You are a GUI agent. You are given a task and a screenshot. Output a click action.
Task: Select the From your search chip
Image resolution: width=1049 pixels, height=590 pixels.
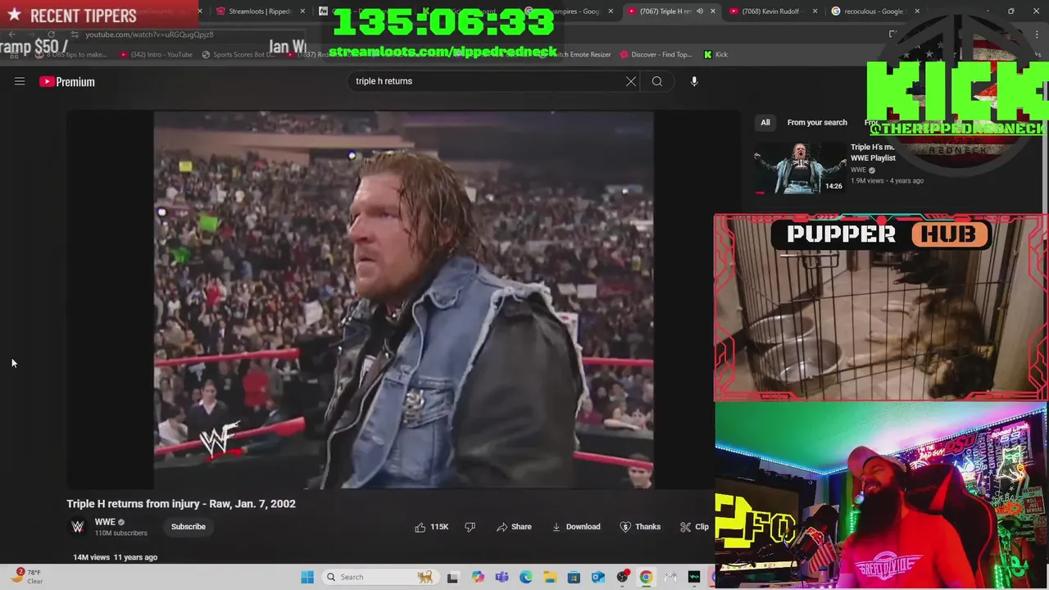tap(817, 122)
